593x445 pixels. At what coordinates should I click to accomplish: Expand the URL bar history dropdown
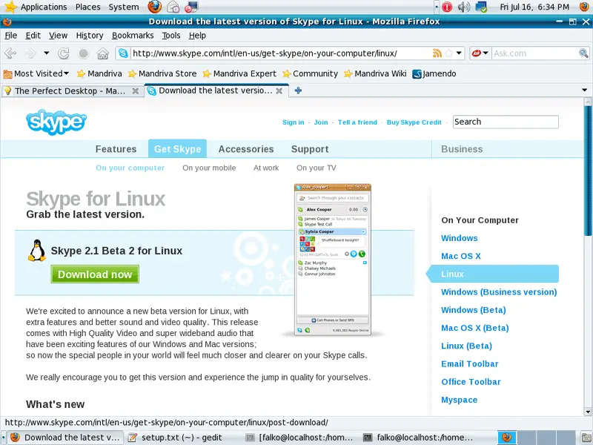pos(459,53)
